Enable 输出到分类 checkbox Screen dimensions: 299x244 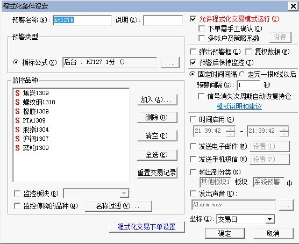click(193, 172)
